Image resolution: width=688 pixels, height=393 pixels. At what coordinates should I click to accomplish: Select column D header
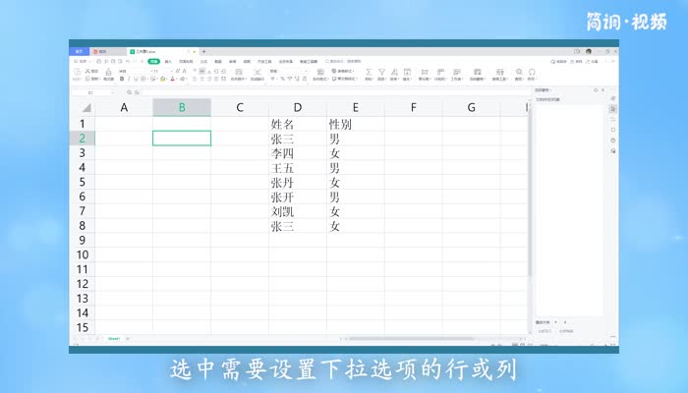[298, 107]
